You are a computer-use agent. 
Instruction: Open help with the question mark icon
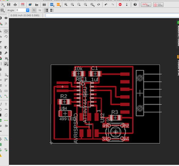click(x=135, y=5)
